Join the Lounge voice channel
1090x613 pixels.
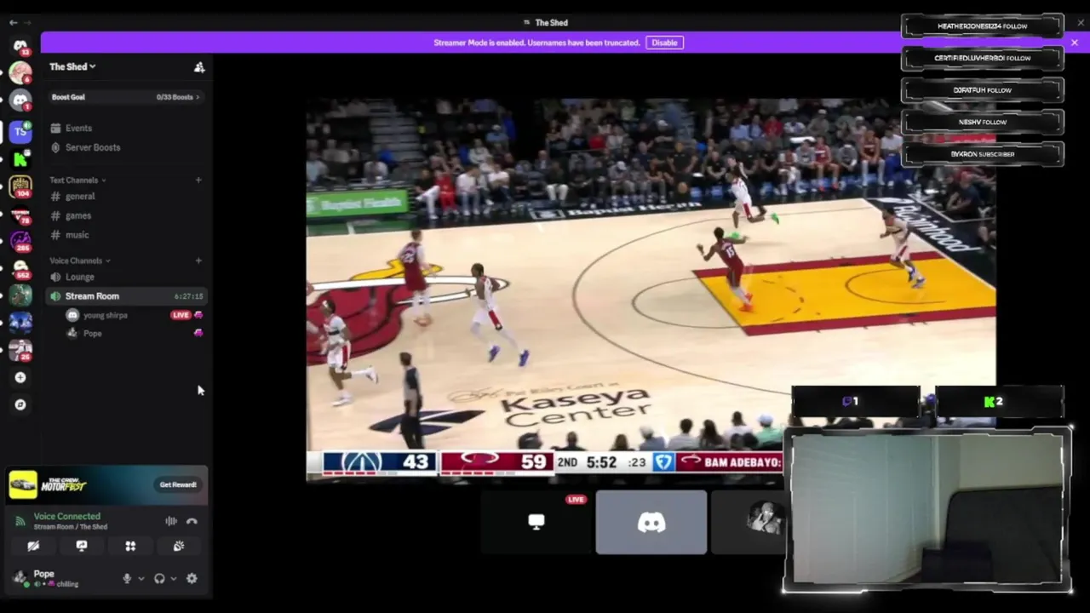(80, 277)
